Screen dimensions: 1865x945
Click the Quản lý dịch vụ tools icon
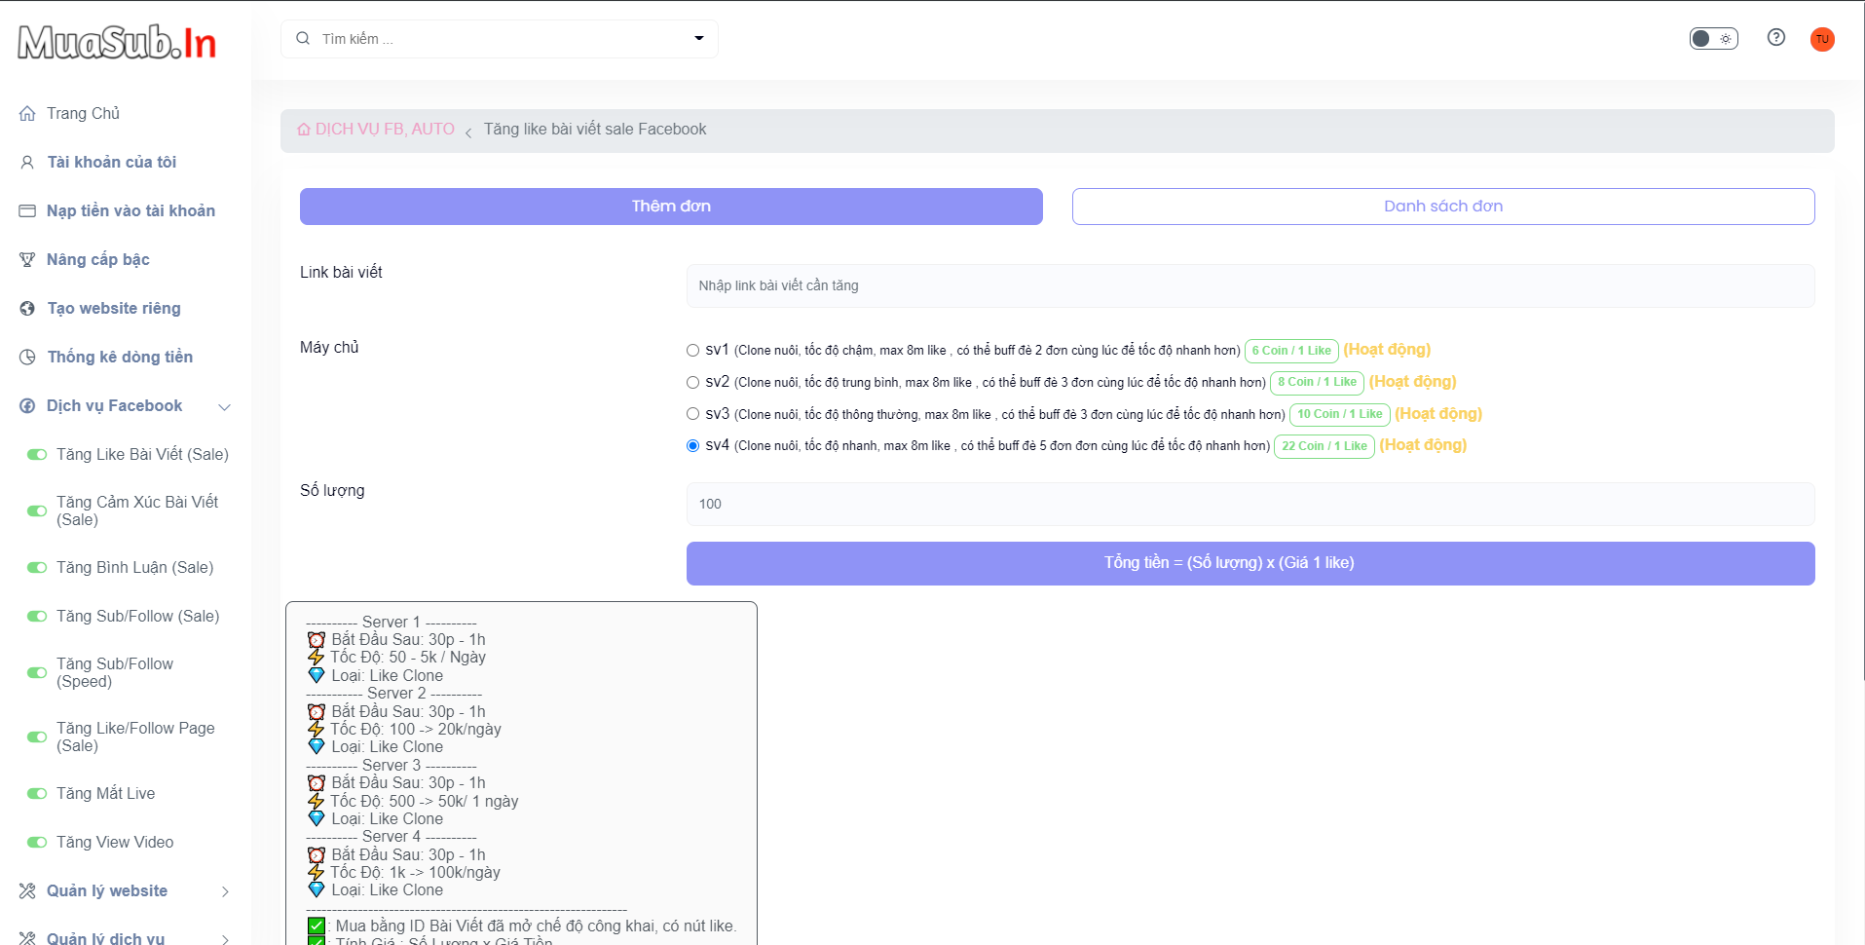point(27,938)
